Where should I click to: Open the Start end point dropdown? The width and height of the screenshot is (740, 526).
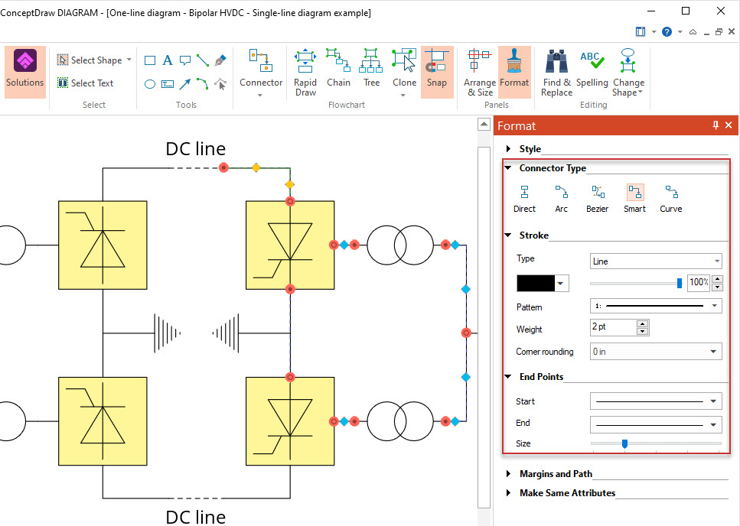point(656,401)
